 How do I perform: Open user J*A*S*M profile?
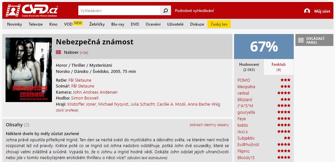pyautogui.click(x=245, y=106)
